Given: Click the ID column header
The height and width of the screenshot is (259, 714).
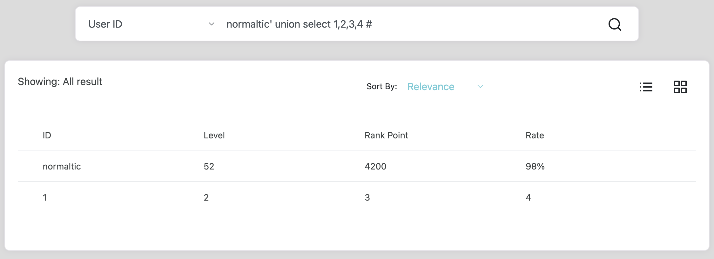Looking at the screenshot, I should (47, 136).
